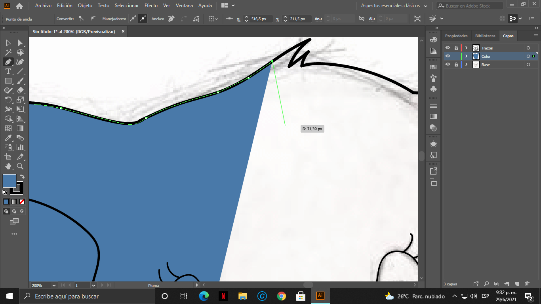Convert anchor point to corner
Viewport: 541px width, 304px height.
(x=81, y=19)
